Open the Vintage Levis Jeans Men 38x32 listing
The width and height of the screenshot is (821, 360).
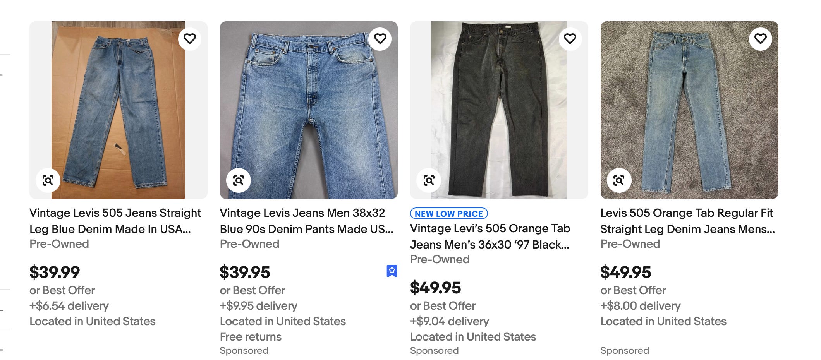pos(306,221)
